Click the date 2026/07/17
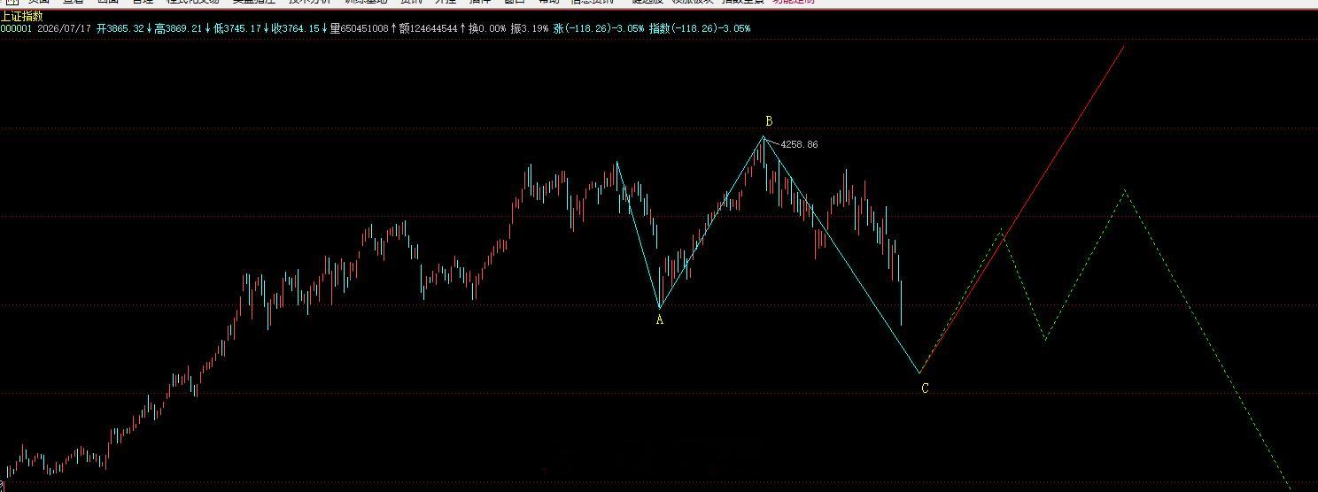Screen dimensions: 1318x492 click(64, 28)
